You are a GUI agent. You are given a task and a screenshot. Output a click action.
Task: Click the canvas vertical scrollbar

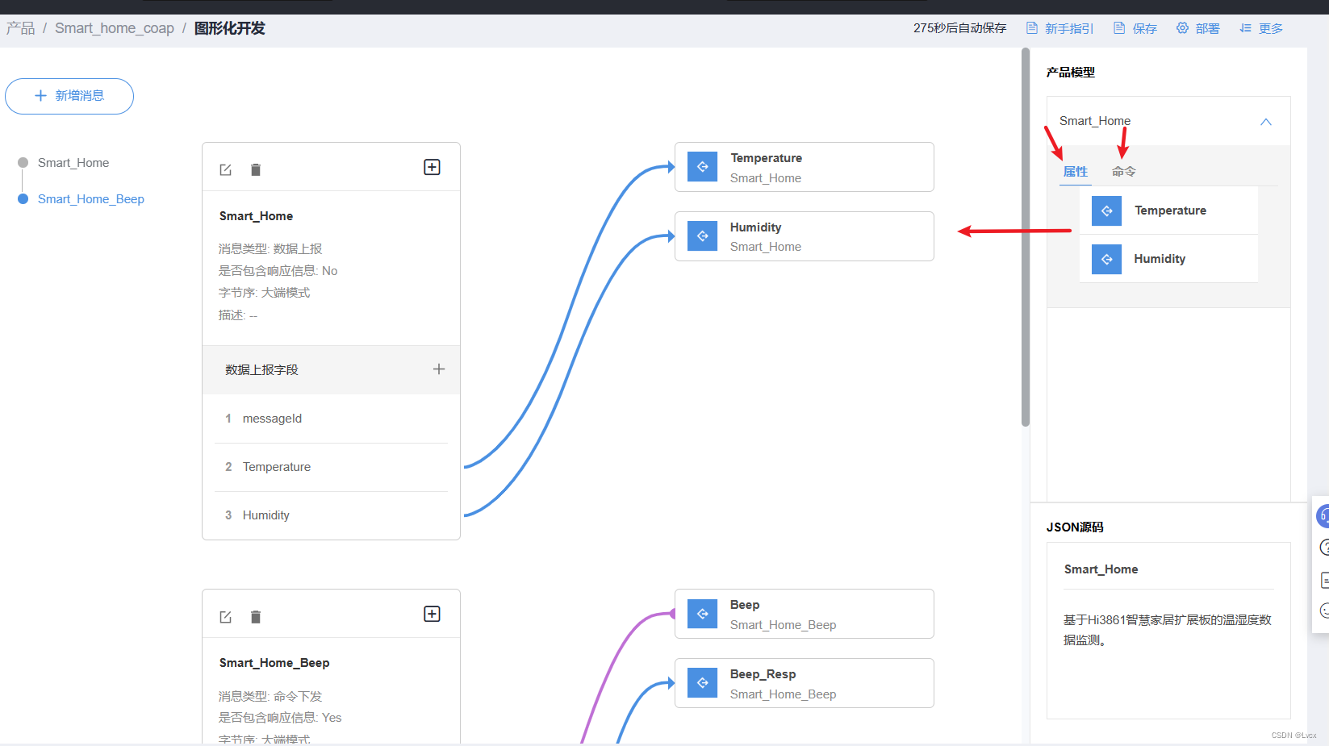[x=1026, y=237]
